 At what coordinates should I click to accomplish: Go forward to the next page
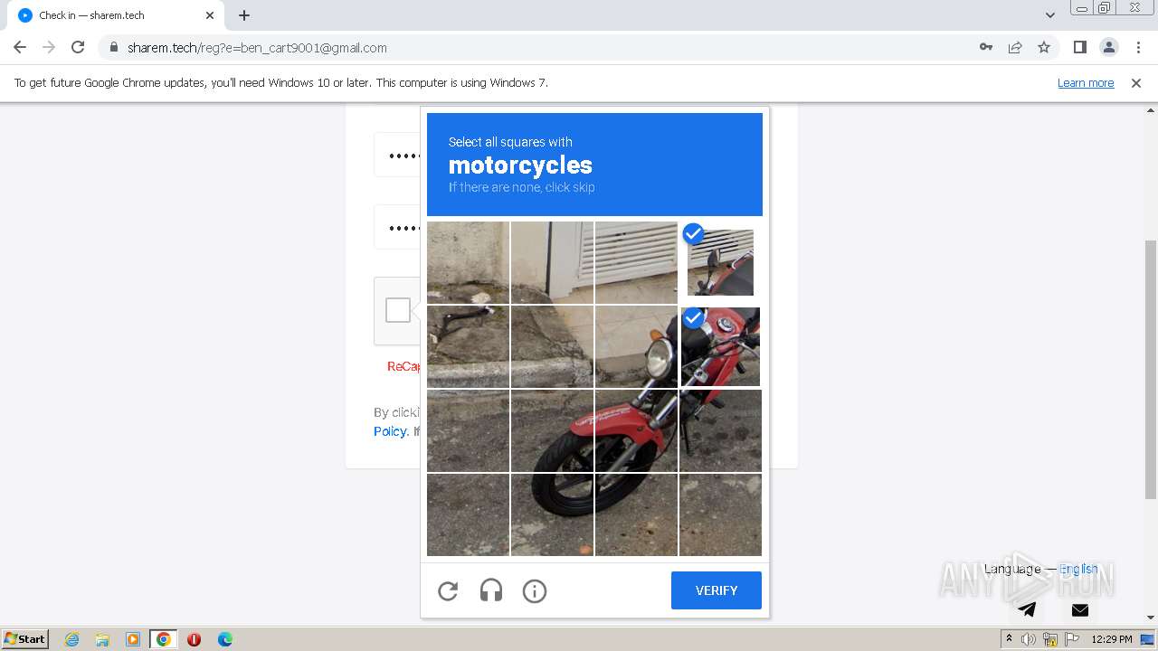[49, 47]
